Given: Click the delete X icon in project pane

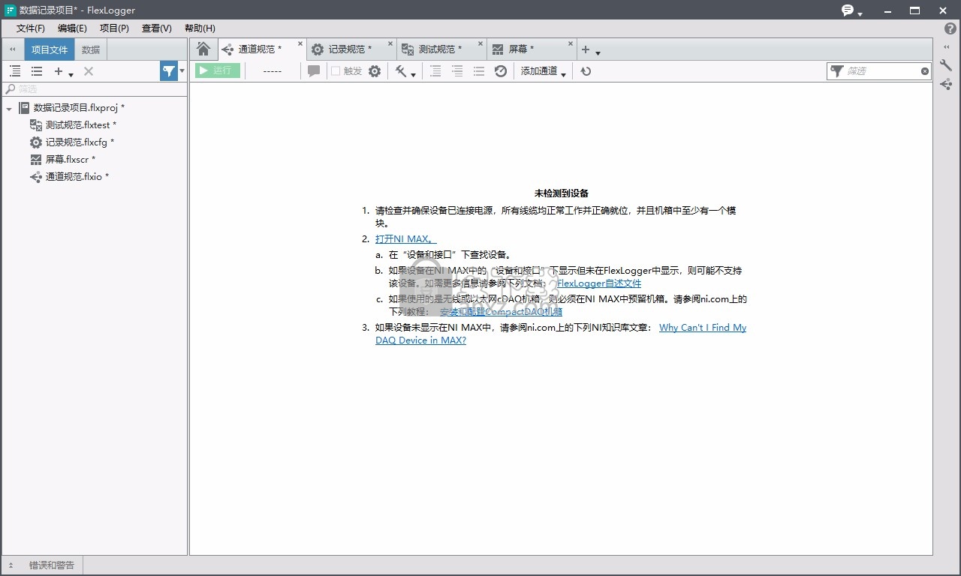Looking at the screenshot, I should pyautogui.click(x=89, y=71).
